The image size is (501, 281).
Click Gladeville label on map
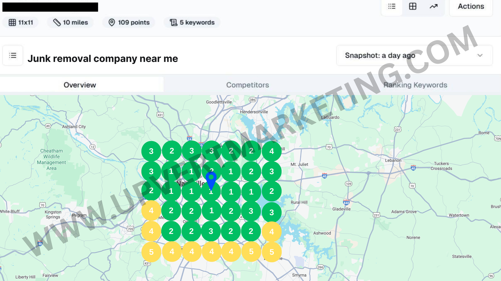[x=342, y=209]
